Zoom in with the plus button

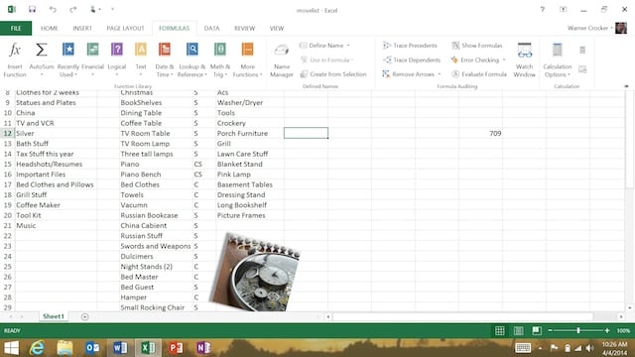pos(606,330)
